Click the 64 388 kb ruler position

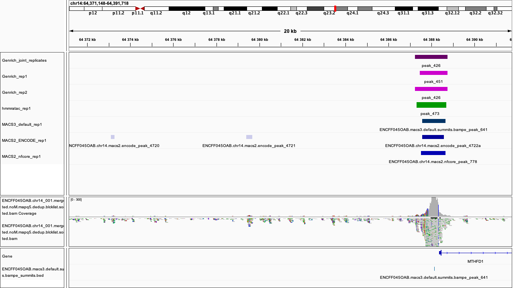(431, 40)
